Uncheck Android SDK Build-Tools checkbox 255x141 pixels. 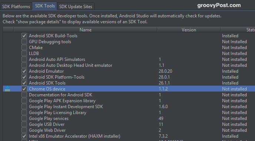coord(24,36)
